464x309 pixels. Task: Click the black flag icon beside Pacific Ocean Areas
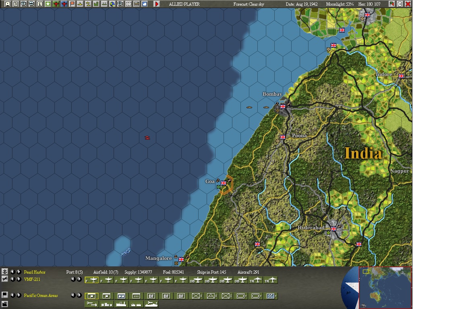point(5,295)
